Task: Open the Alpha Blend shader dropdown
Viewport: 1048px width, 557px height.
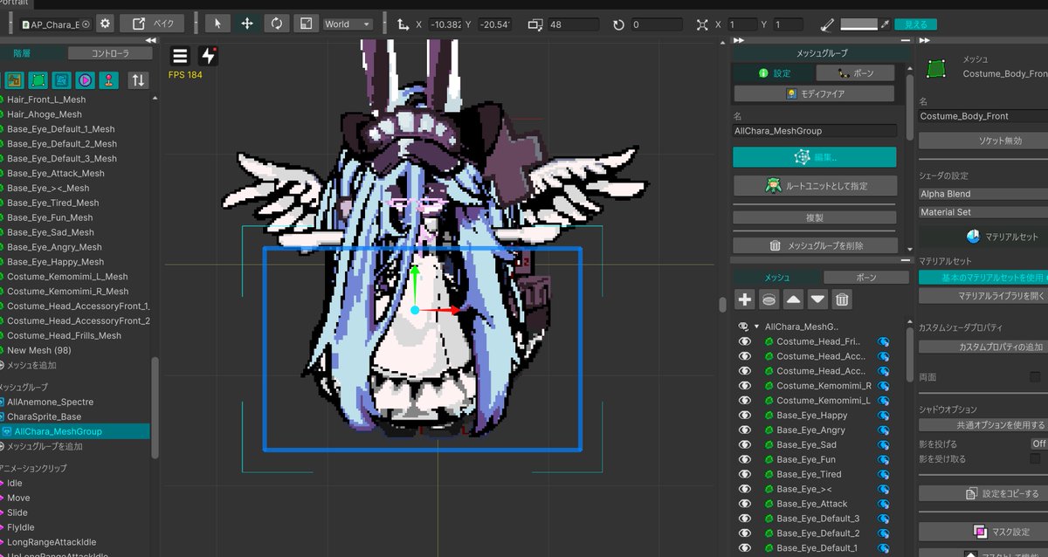Action: 982,194
